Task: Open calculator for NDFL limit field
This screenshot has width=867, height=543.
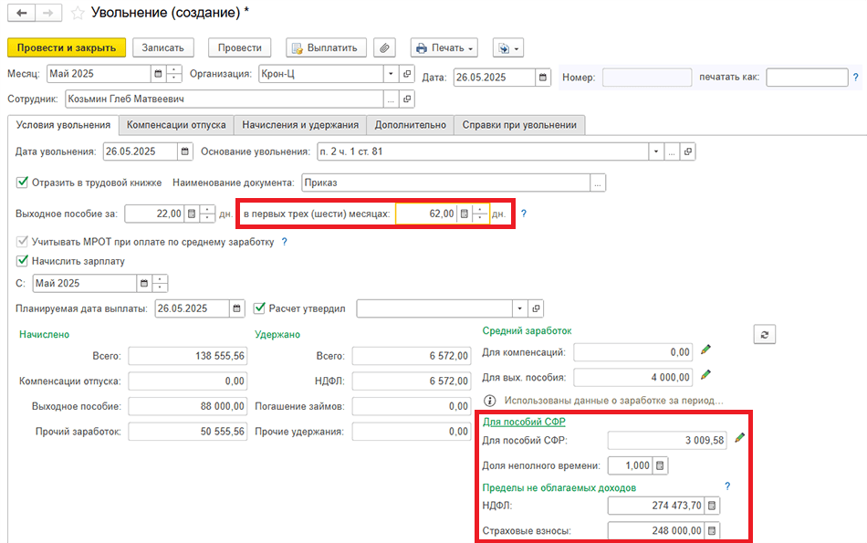Action: pyautogui.click(x=712, y=505)
